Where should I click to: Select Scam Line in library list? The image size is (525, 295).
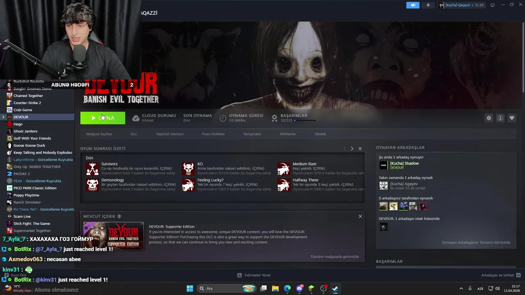click(x=22, y=216)
